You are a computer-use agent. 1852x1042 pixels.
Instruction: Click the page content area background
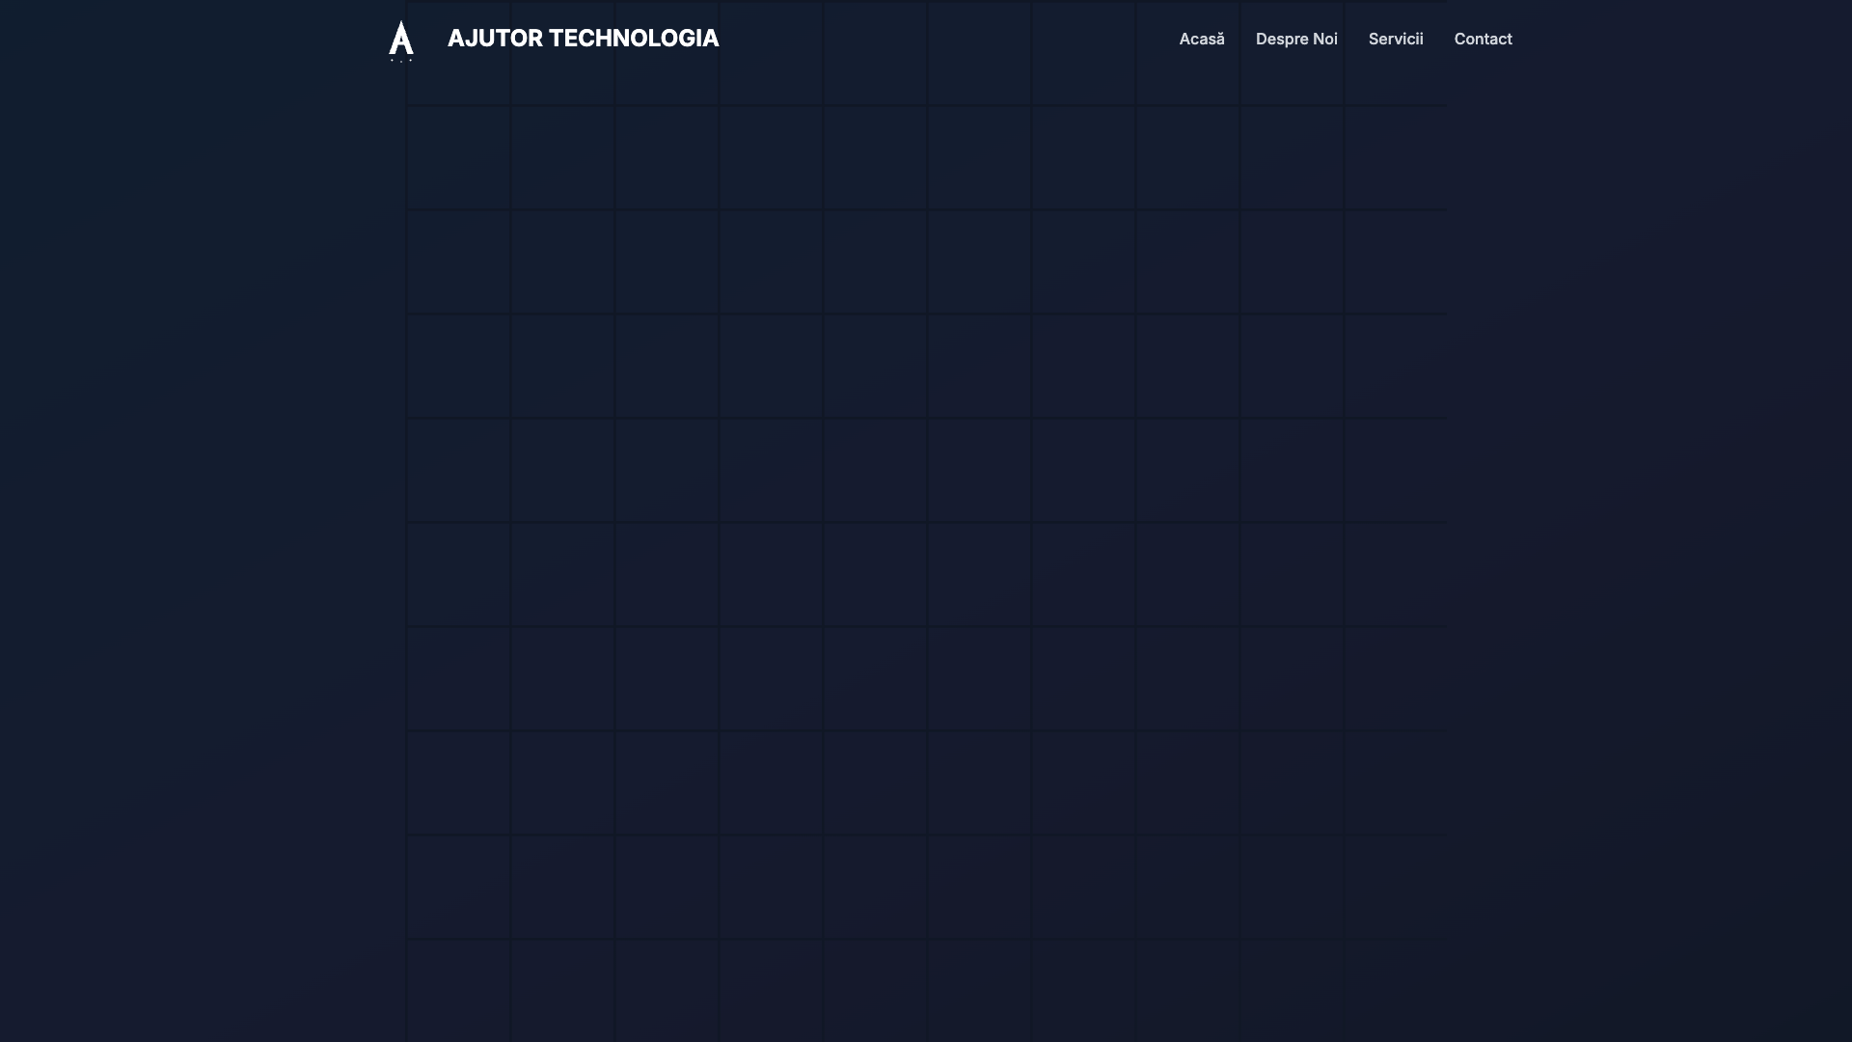(x=926, y=579)
